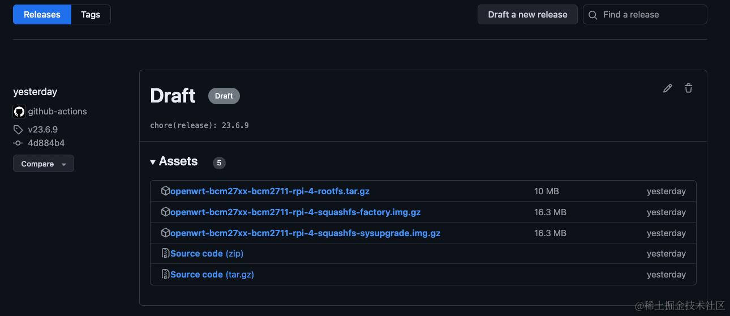730x316 pixels.
Task: Open the Draft release title
Action: pyautogui.click(x=173, y=96)
